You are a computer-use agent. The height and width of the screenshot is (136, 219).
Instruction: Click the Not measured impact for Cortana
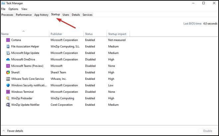(x=117, y=40)
